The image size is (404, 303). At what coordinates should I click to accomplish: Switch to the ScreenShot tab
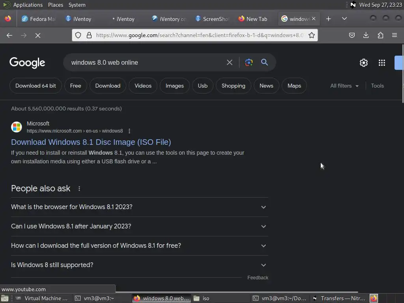212,19
